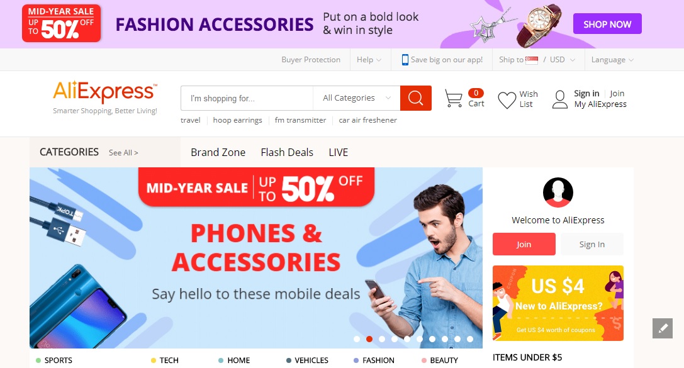Click the pencil feedback icon
684x368 pixels.
pos(662,328)
